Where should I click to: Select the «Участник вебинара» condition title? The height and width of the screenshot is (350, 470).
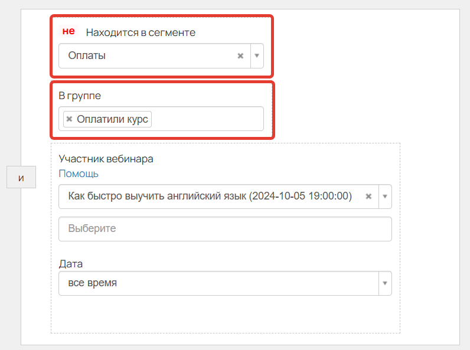click(106, 159)
